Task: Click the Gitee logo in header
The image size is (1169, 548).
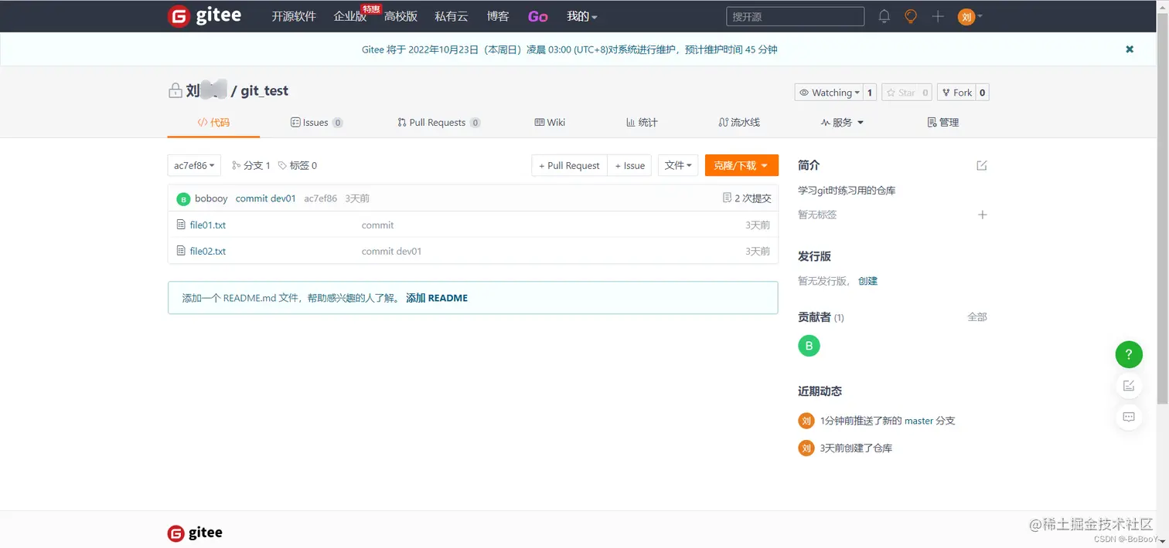Action: [x=204, y=16]
